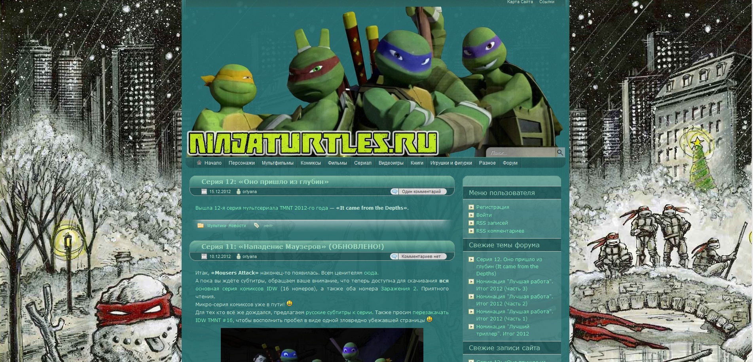Click Регистрация in the user menu
This screenshot has height=362, width=753.
click(x=493, y=207)
